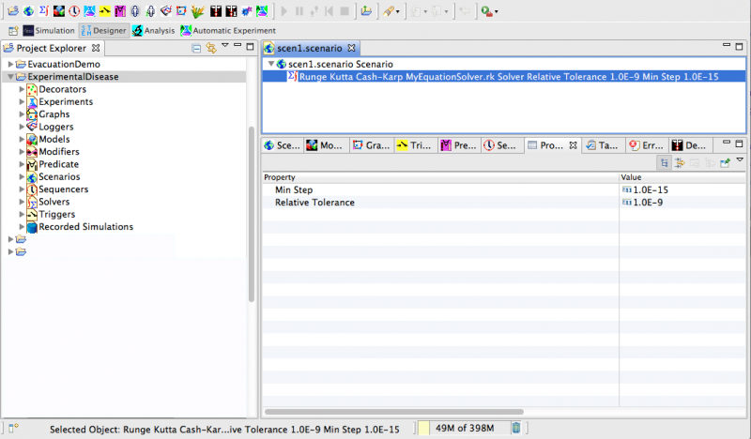Click the yellow New Trigger toolbar icon
The width and height of the screenshot is (751, 439).
pos(104,10)
